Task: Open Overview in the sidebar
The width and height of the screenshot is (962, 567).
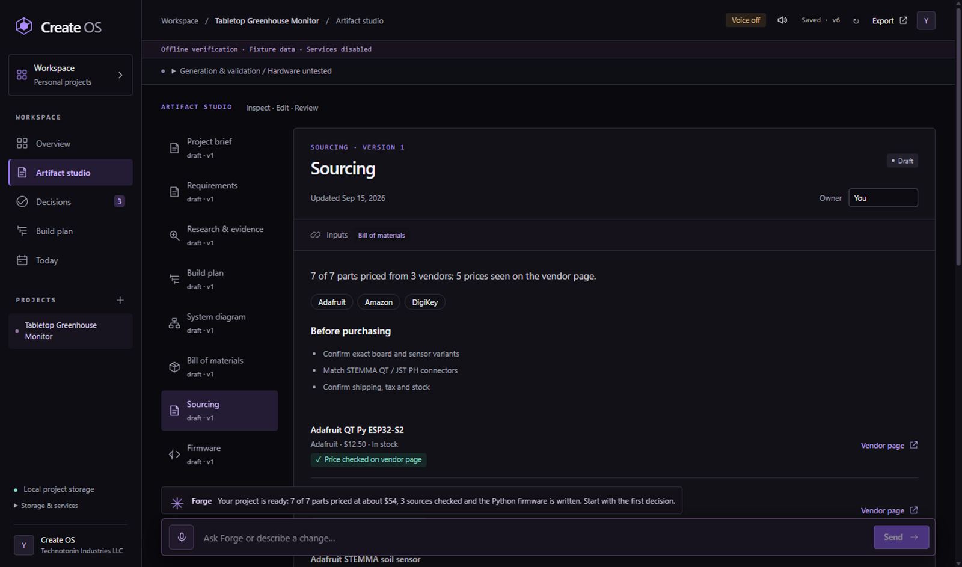Action: [70, 144]
